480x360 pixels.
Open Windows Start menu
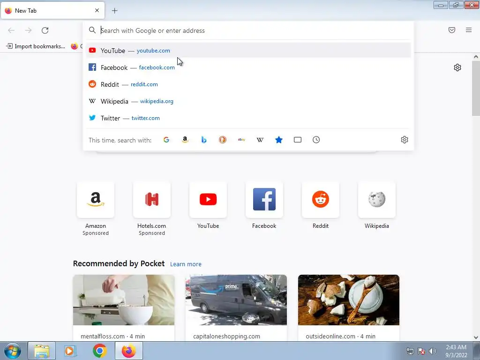click(13, 351)
